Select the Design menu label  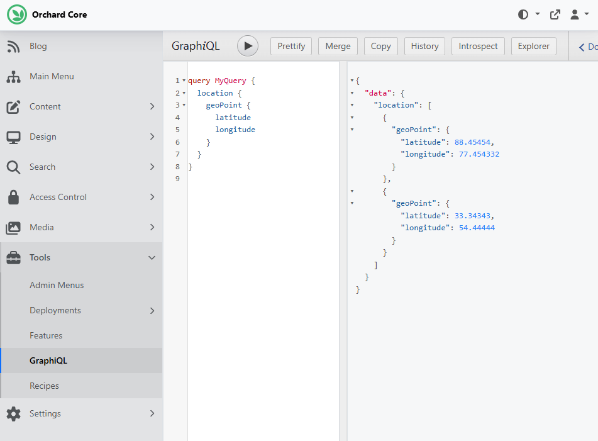(x=43, y=137)
